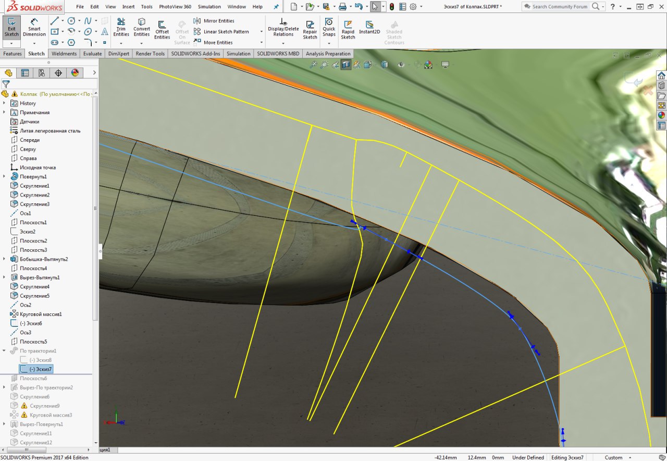
Task: Click the Exit Sketch button
Action: pyautogui.click(x=11, y=27)
